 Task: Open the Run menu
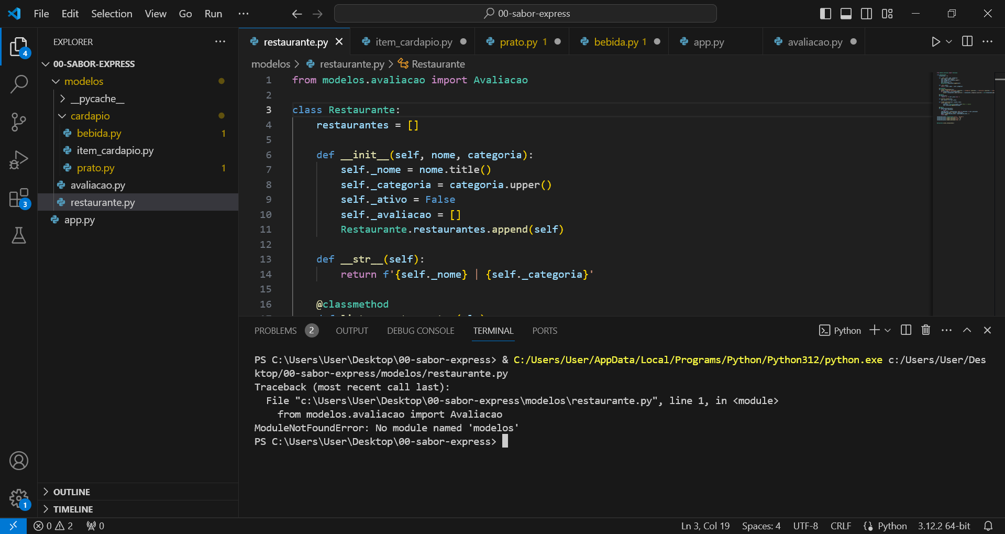coord(213,14)
